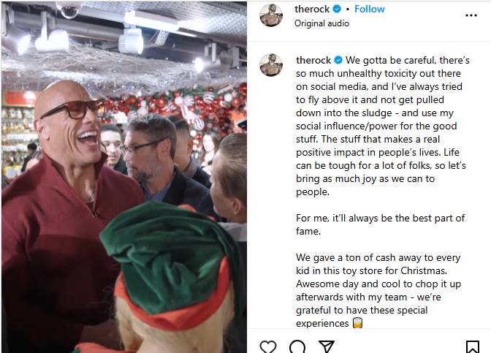491x353 pixels.
Task: Click the toy store video to play or pause
Action: click(x=123, y=177)
